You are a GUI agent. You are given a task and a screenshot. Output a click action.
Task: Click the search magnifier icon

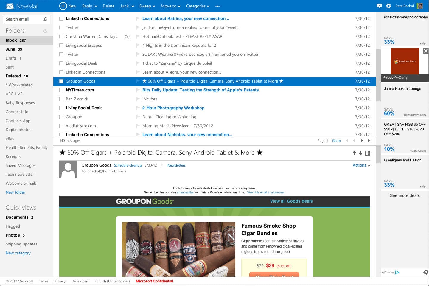pos(45,19)
